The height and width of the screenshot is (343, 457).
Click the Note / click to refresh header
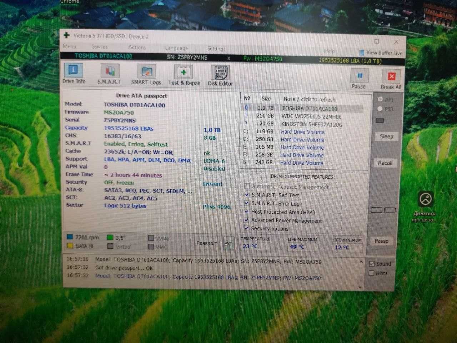click(x=309, y=99)
